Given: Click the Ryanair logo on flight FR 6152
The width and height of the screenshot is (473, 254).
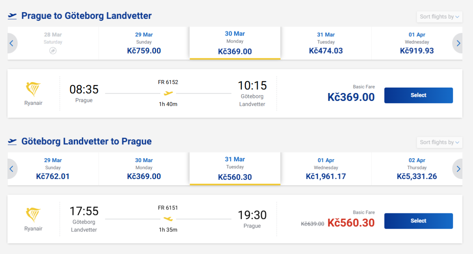Looking at the screenshot, I should click(x=33, y=90).
